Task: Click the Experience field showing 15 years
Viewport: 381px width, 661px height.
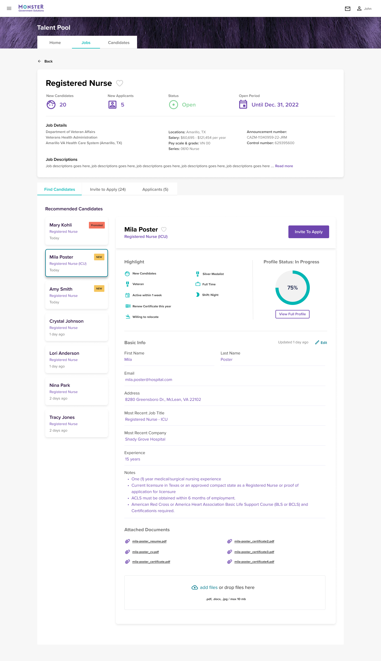Action: point(225,459)
